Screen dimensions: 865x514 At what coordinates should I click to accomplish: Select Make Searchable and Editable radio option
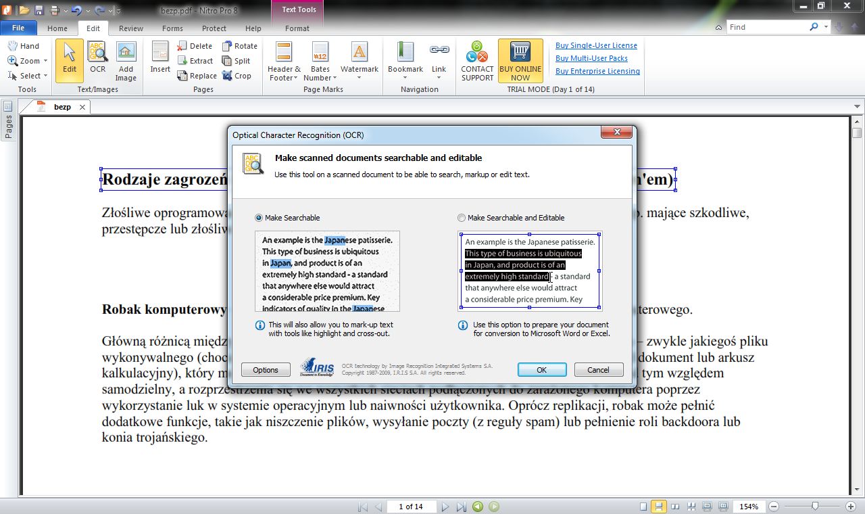click(462, 218)
